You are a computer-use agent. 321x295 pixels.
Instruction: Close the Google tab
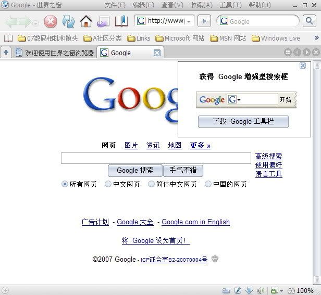point(157,53)
